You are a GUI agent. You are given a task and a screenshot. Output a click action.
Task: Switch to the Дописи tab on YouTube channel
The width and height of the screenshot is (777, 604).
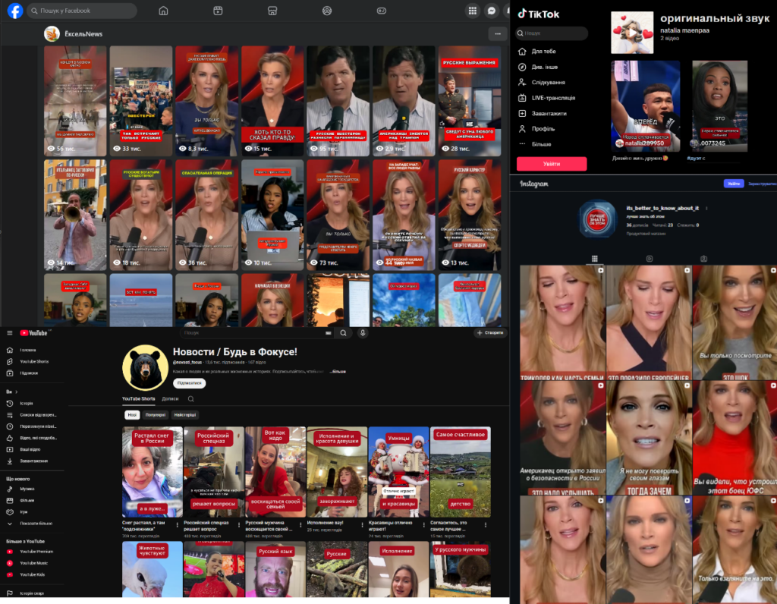pos(170,398)
